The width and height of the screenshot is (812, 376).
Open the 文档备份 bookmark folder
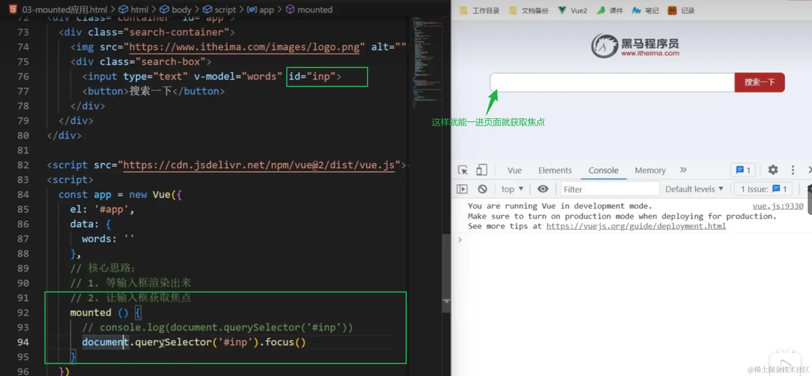tap(528, 10)
